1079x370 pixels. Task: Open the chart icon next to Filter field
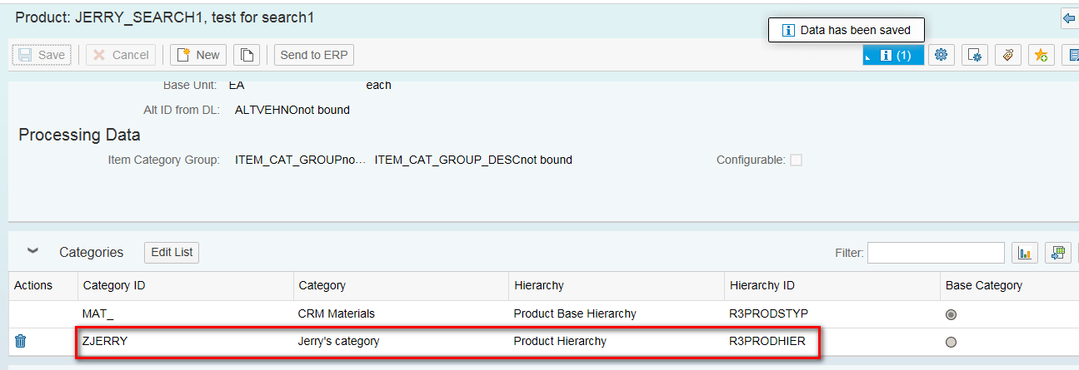tap(1025, 253)
